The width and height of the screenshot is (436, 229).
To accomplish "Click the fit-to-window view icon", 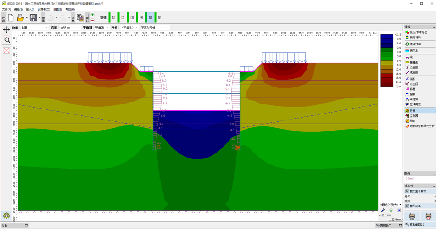I will pos(6,50).
